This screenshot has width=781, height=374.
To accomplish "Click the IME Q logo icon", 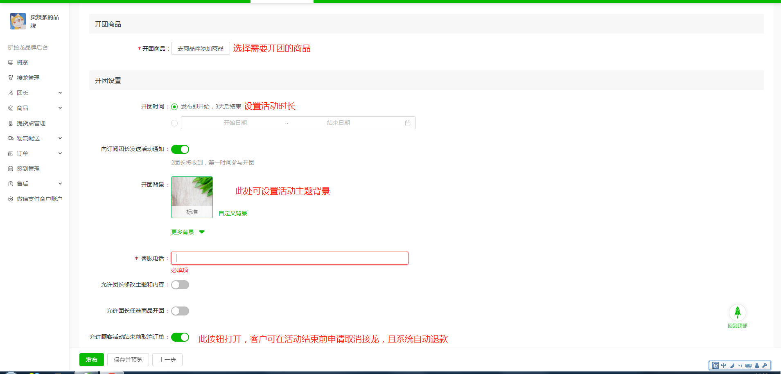I will (716, 365).
